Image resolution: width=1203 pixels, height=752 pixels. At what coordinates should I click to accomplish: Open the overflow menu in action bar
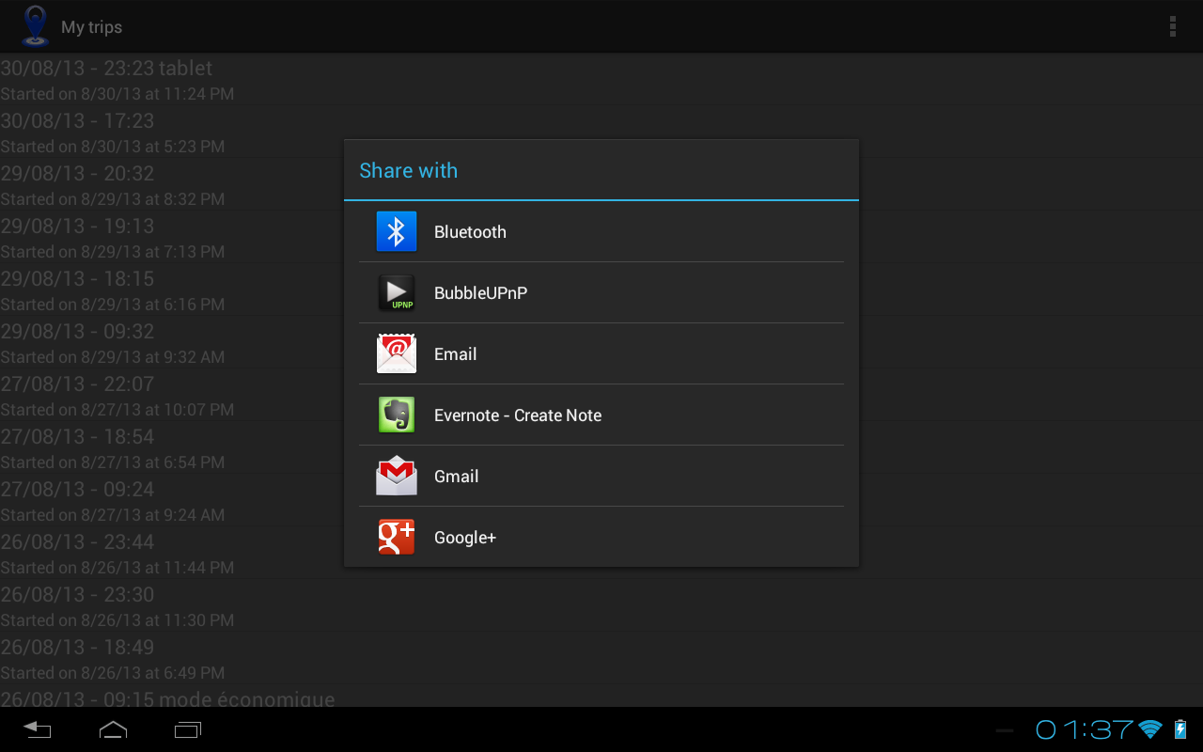(1172, 26)
